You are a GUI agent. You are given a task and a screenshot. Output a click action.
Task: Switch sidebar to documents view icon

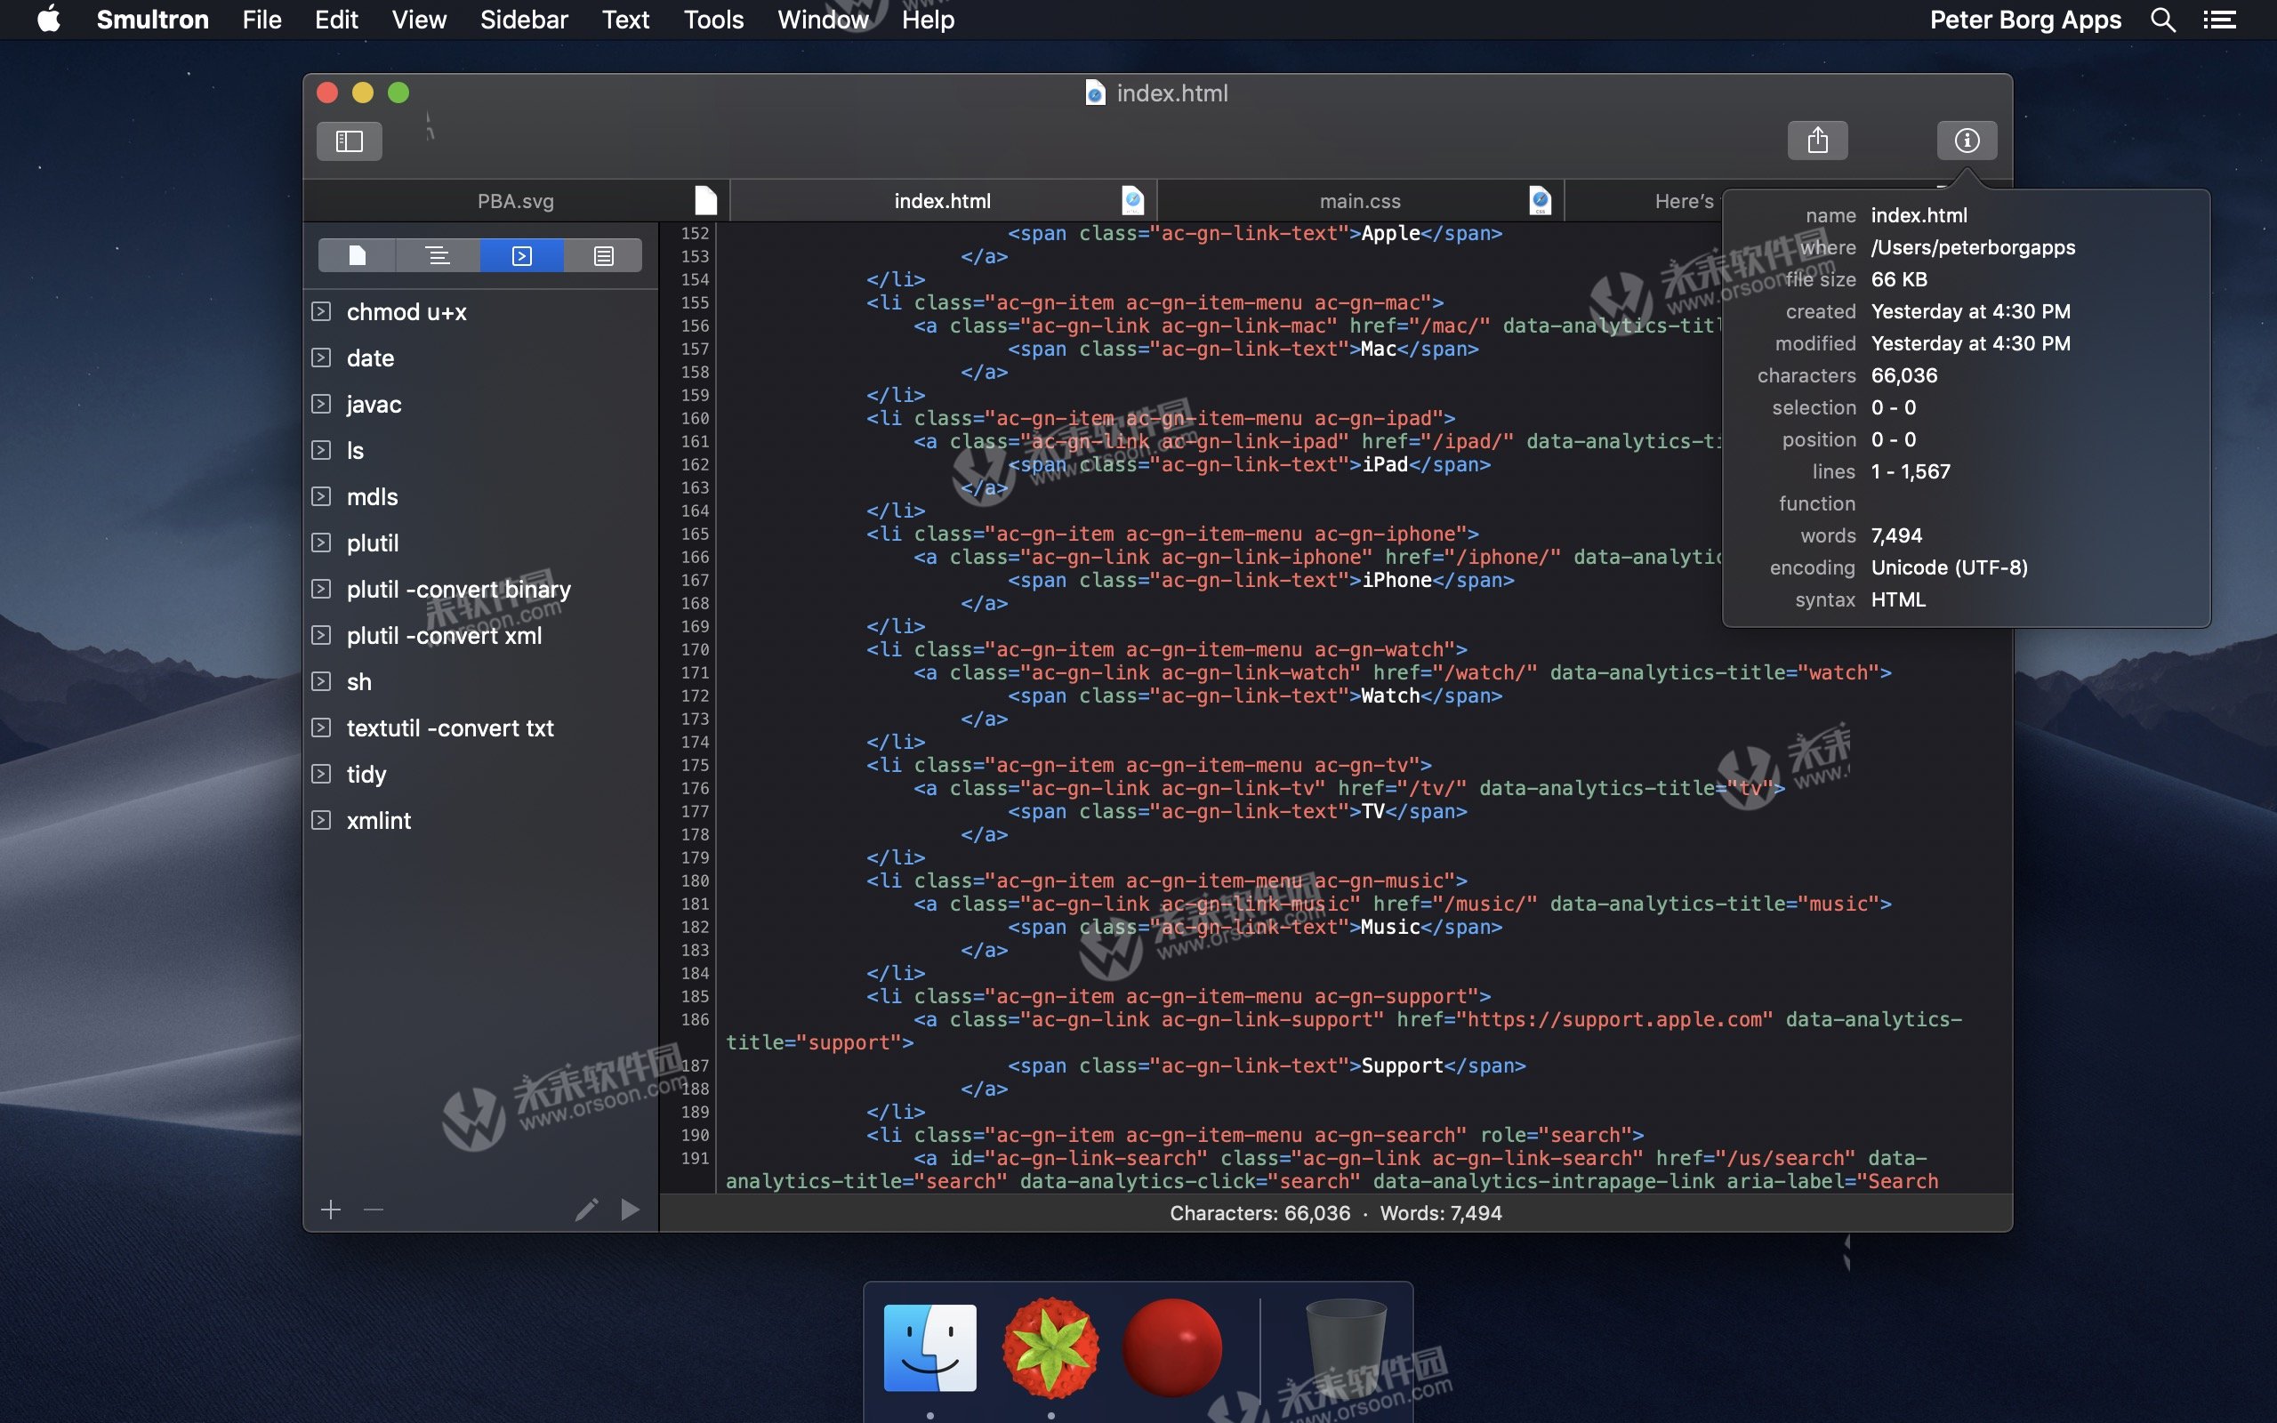[358, 256]
